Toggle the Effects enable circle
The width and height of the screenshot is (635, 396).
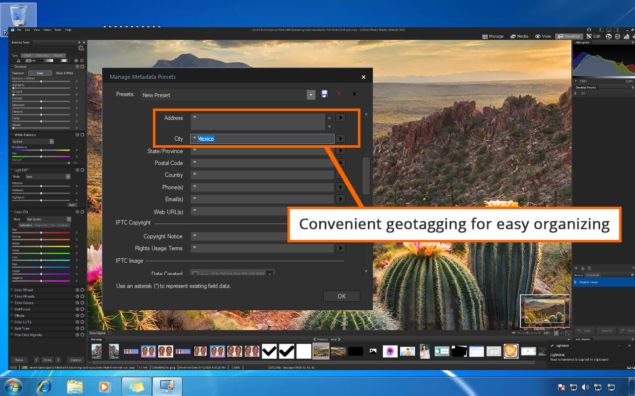82,316
